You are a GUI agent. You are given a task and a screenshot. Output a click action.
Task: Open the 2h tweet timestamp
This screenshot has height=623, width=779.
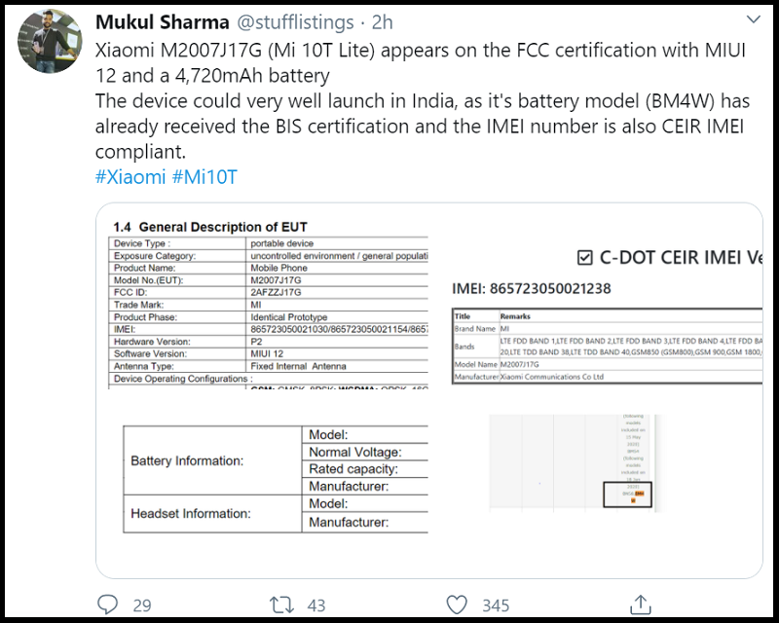tap(384, 22)
